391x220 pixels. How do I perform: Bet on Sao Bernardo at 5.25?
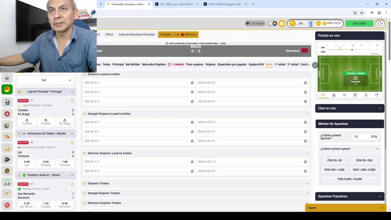click(x=27, y=205)
